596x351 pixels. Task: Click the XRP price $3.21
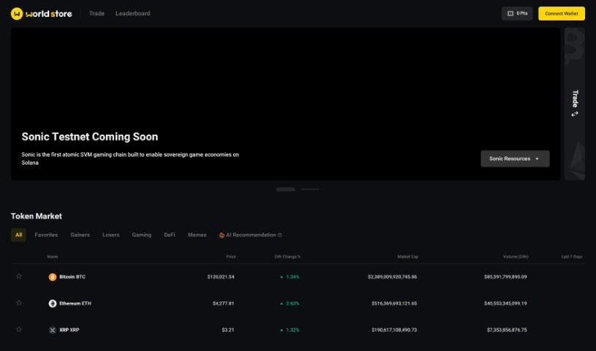coord(228,330)
